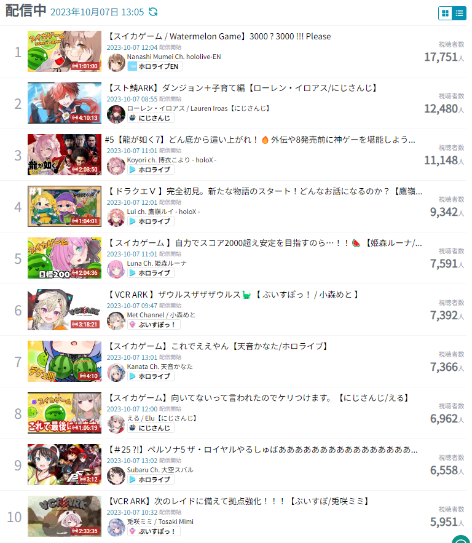The width and height of the screenshot is (472, 543).
Task: Click Kanata Ch. 天音かなた channel name
Action: coord(160,367)
